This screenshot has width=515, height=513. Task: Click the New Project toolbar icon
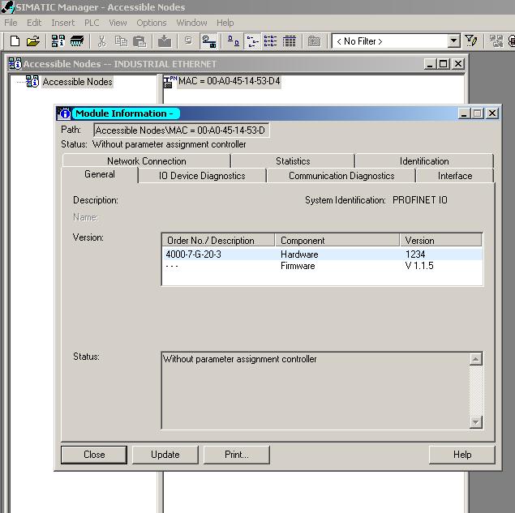click(15, 41)
